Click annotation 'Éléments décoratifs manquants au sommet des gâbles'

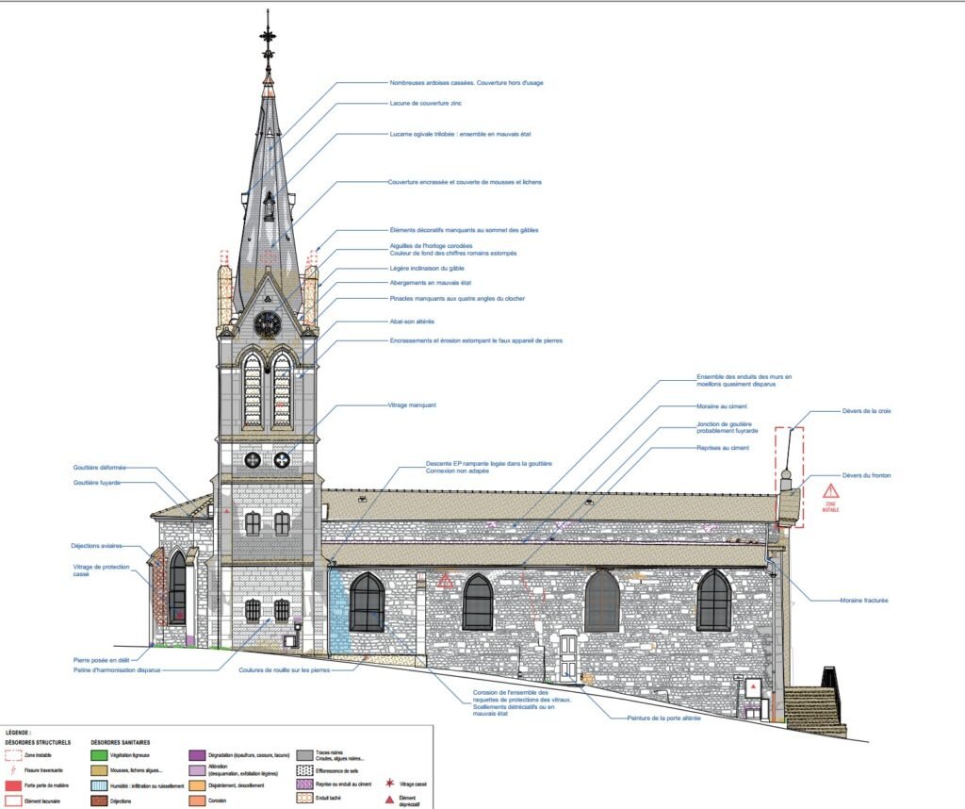[464, 230]
